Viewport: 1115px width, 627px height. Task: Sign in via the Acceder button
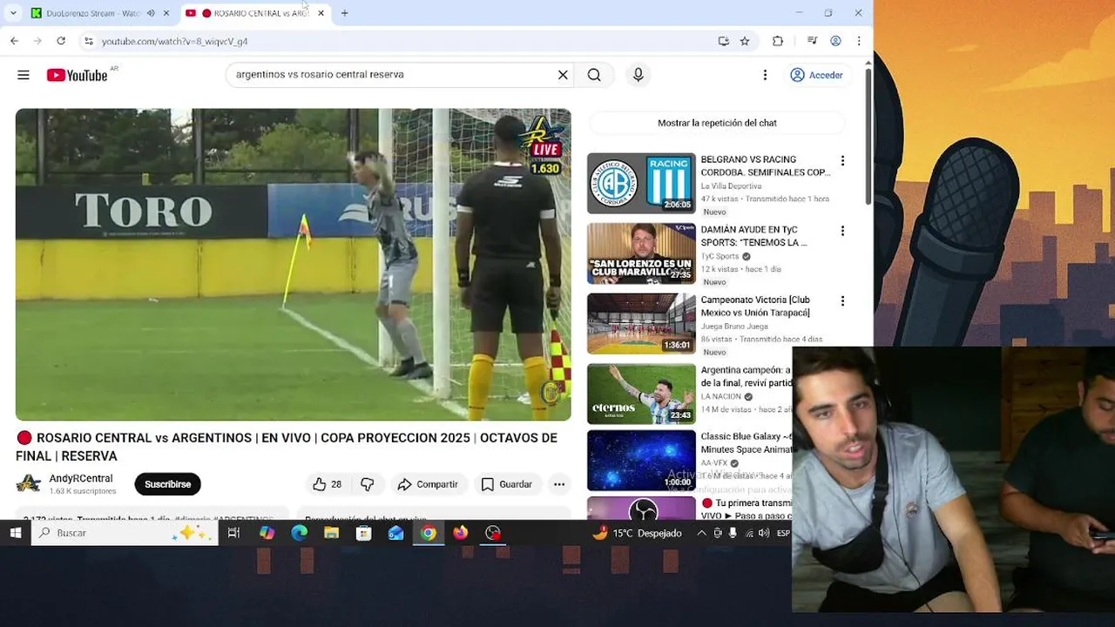[816, 75]
